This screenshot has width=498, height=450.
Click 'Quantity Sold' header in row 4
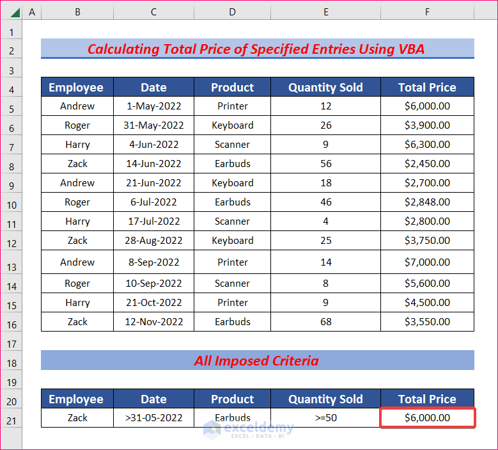click(x=325, y=87)
